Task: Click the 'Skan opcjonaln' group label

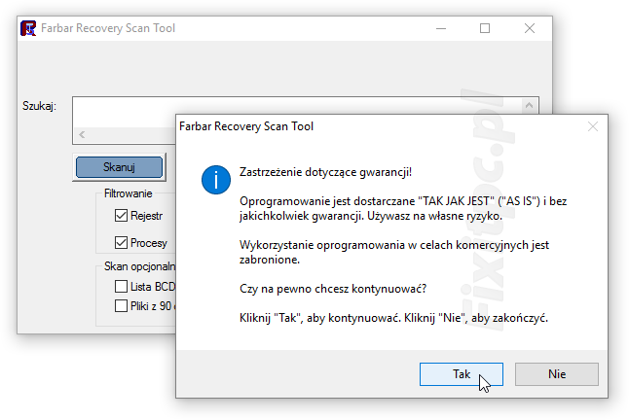Action: tap(139, 266)
